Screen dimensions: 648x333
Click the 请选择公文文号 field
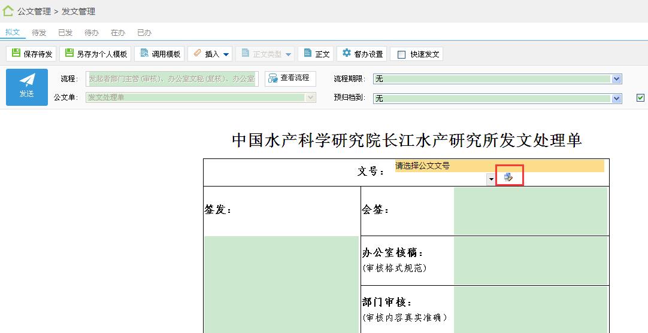pyautogui.click(x=499, y=166)
